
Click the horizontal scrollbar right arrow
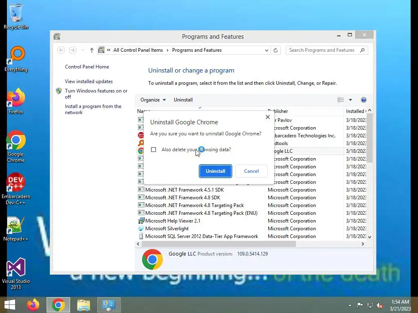(x=362, y=244)
